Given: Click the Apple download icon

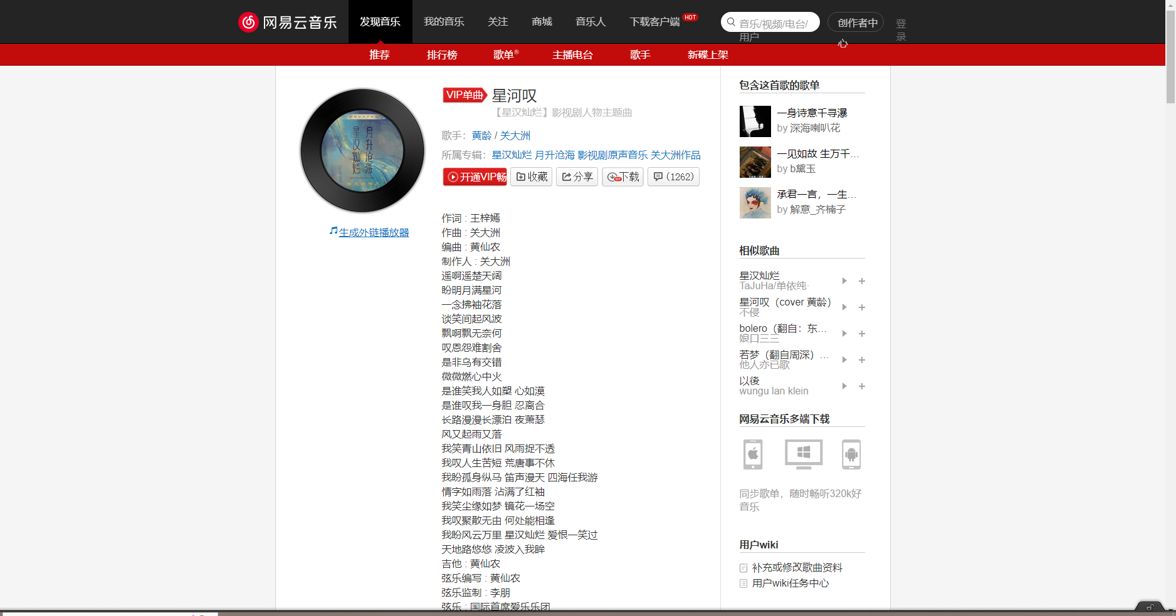Looking at the screenshot, I should tap(752, 454).
